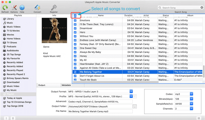Toggle the select-all songs header checkbox
This screenshot has width=205, height=120.
point(75,16)
